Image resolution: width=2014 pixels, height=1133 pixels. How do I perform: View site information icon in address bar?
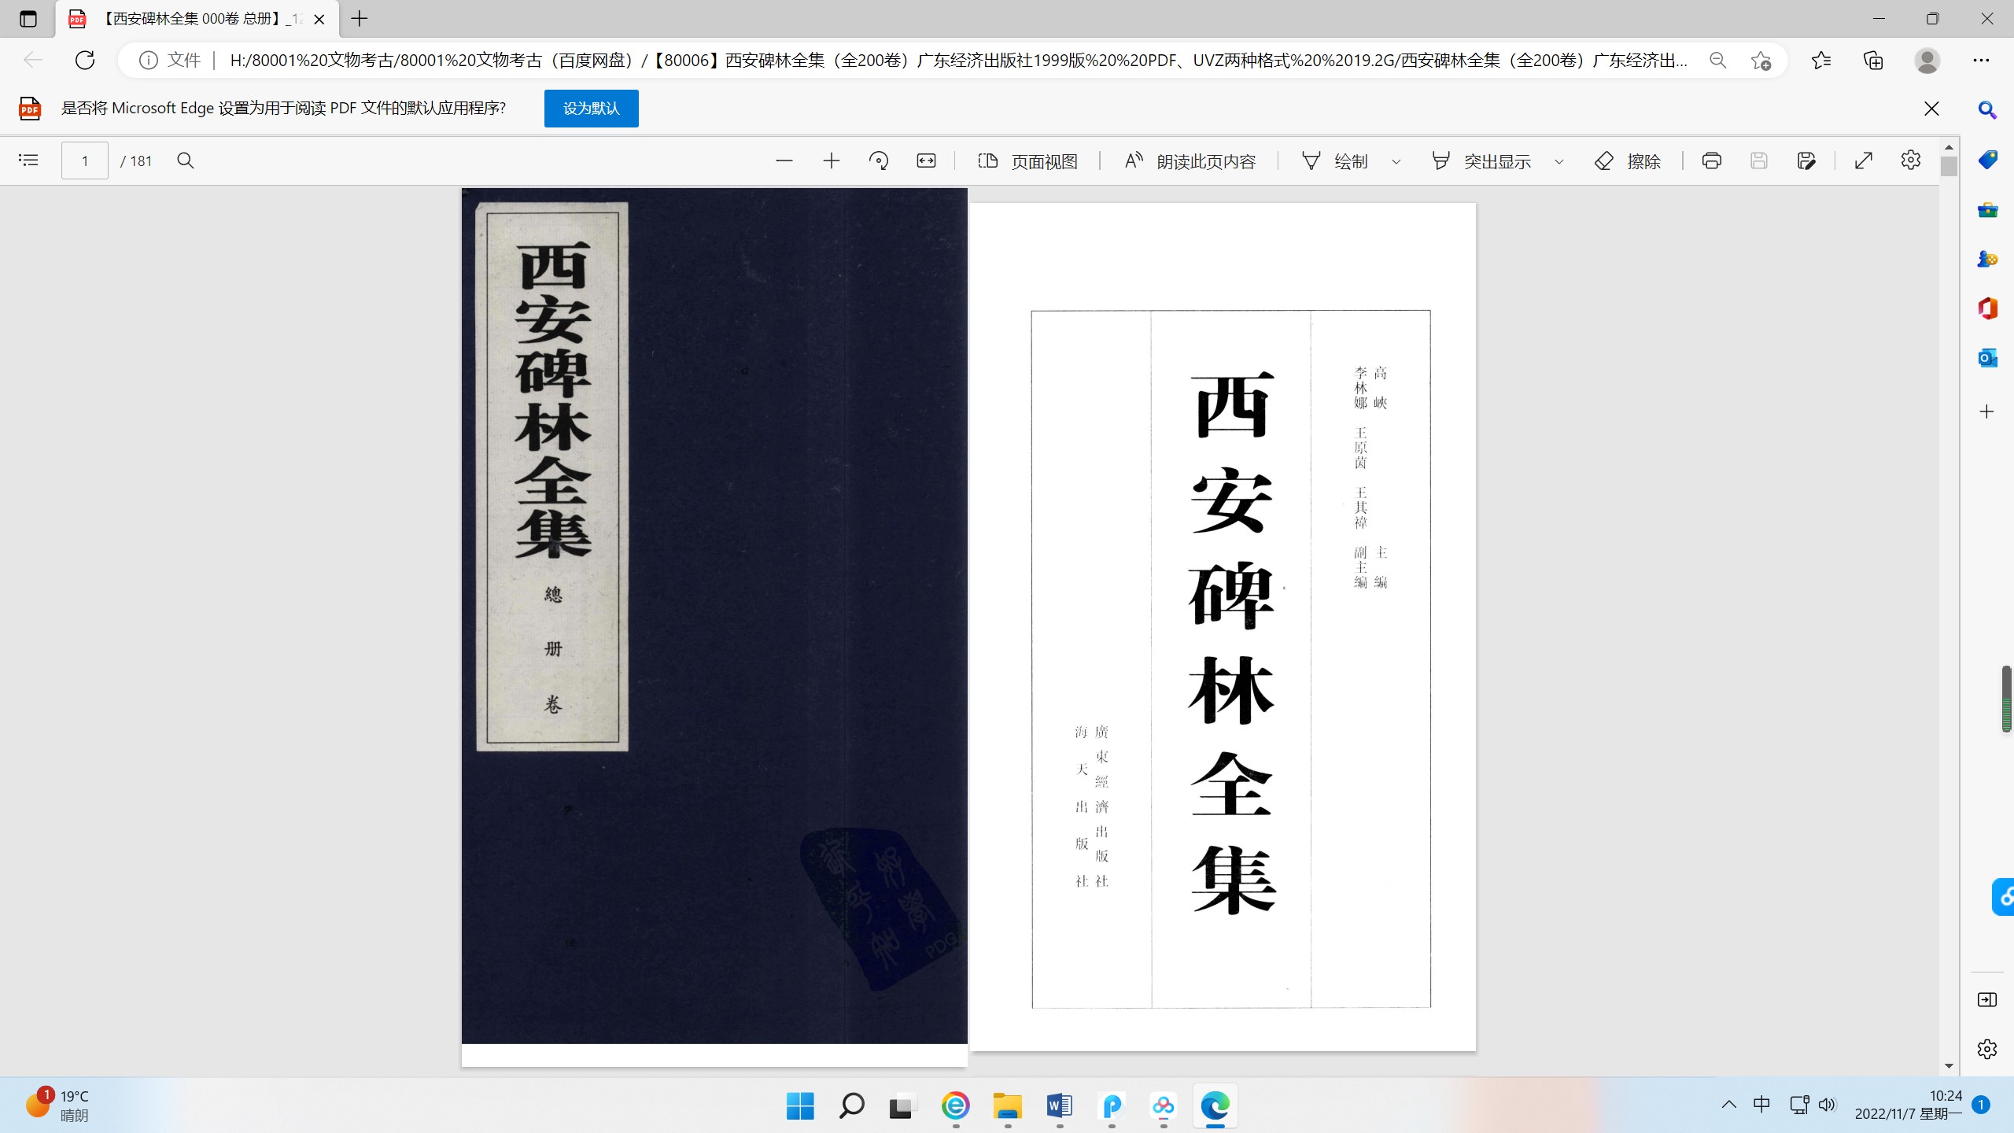click(148, 60)
